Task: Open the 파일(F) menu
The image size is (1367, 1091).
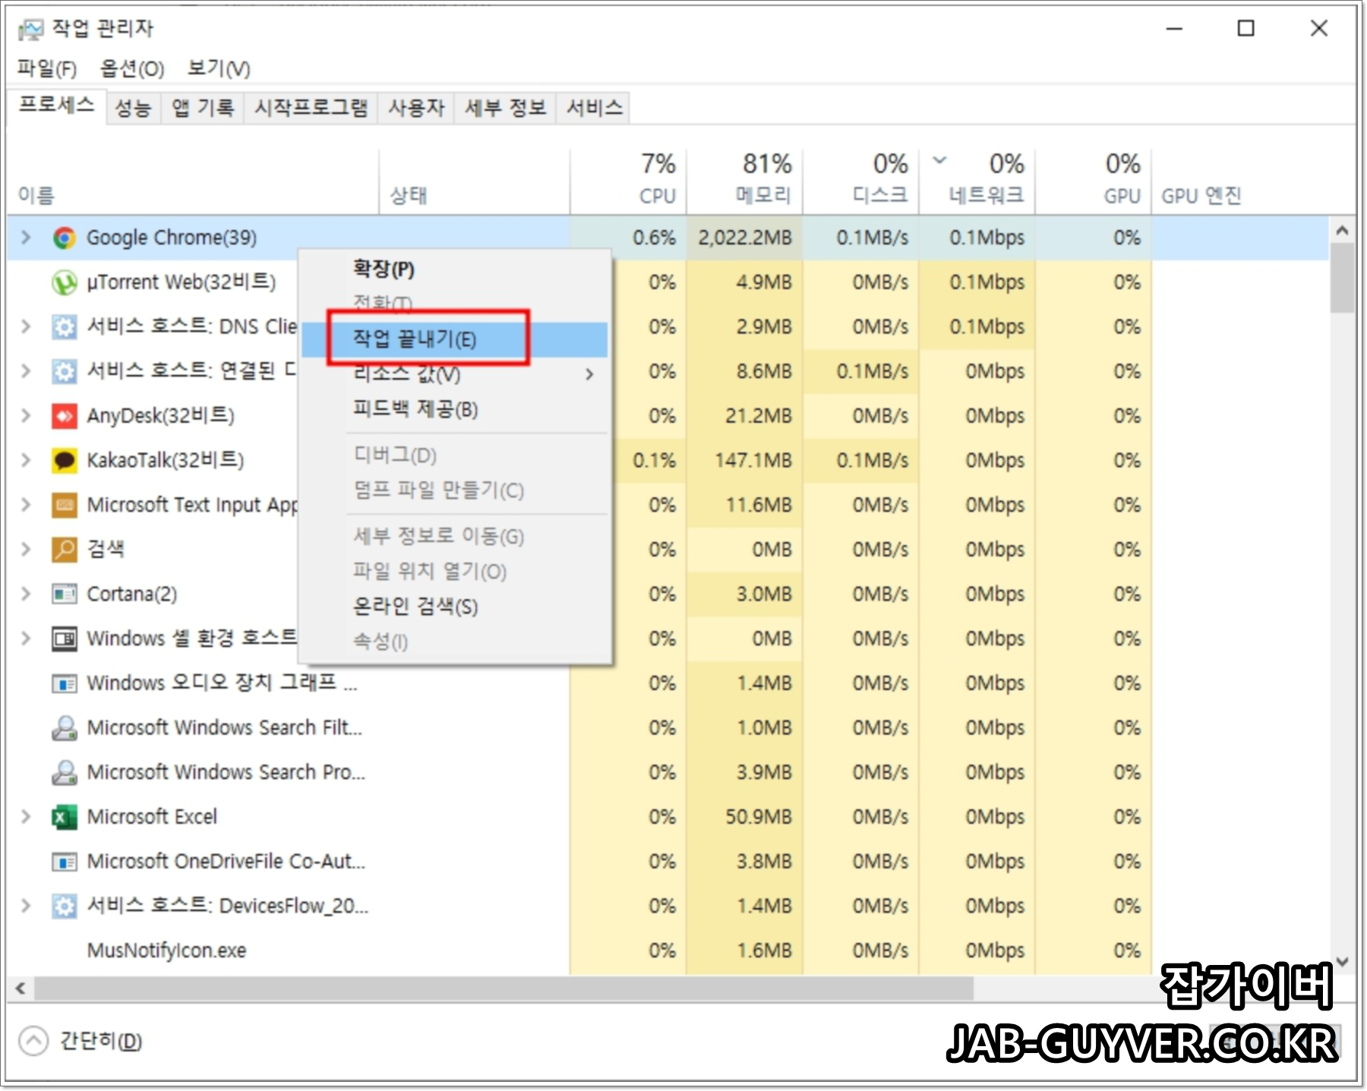Action: point(47,69)
